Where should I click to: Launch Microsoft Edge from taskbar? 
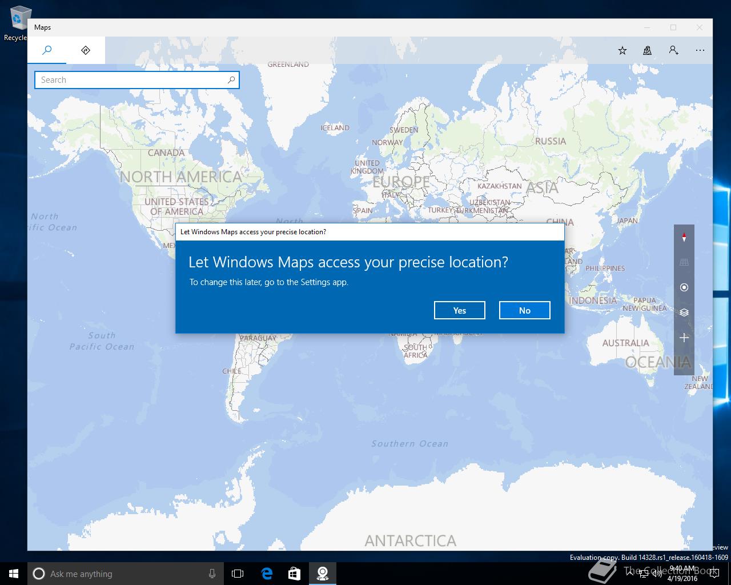click(266, 574)
